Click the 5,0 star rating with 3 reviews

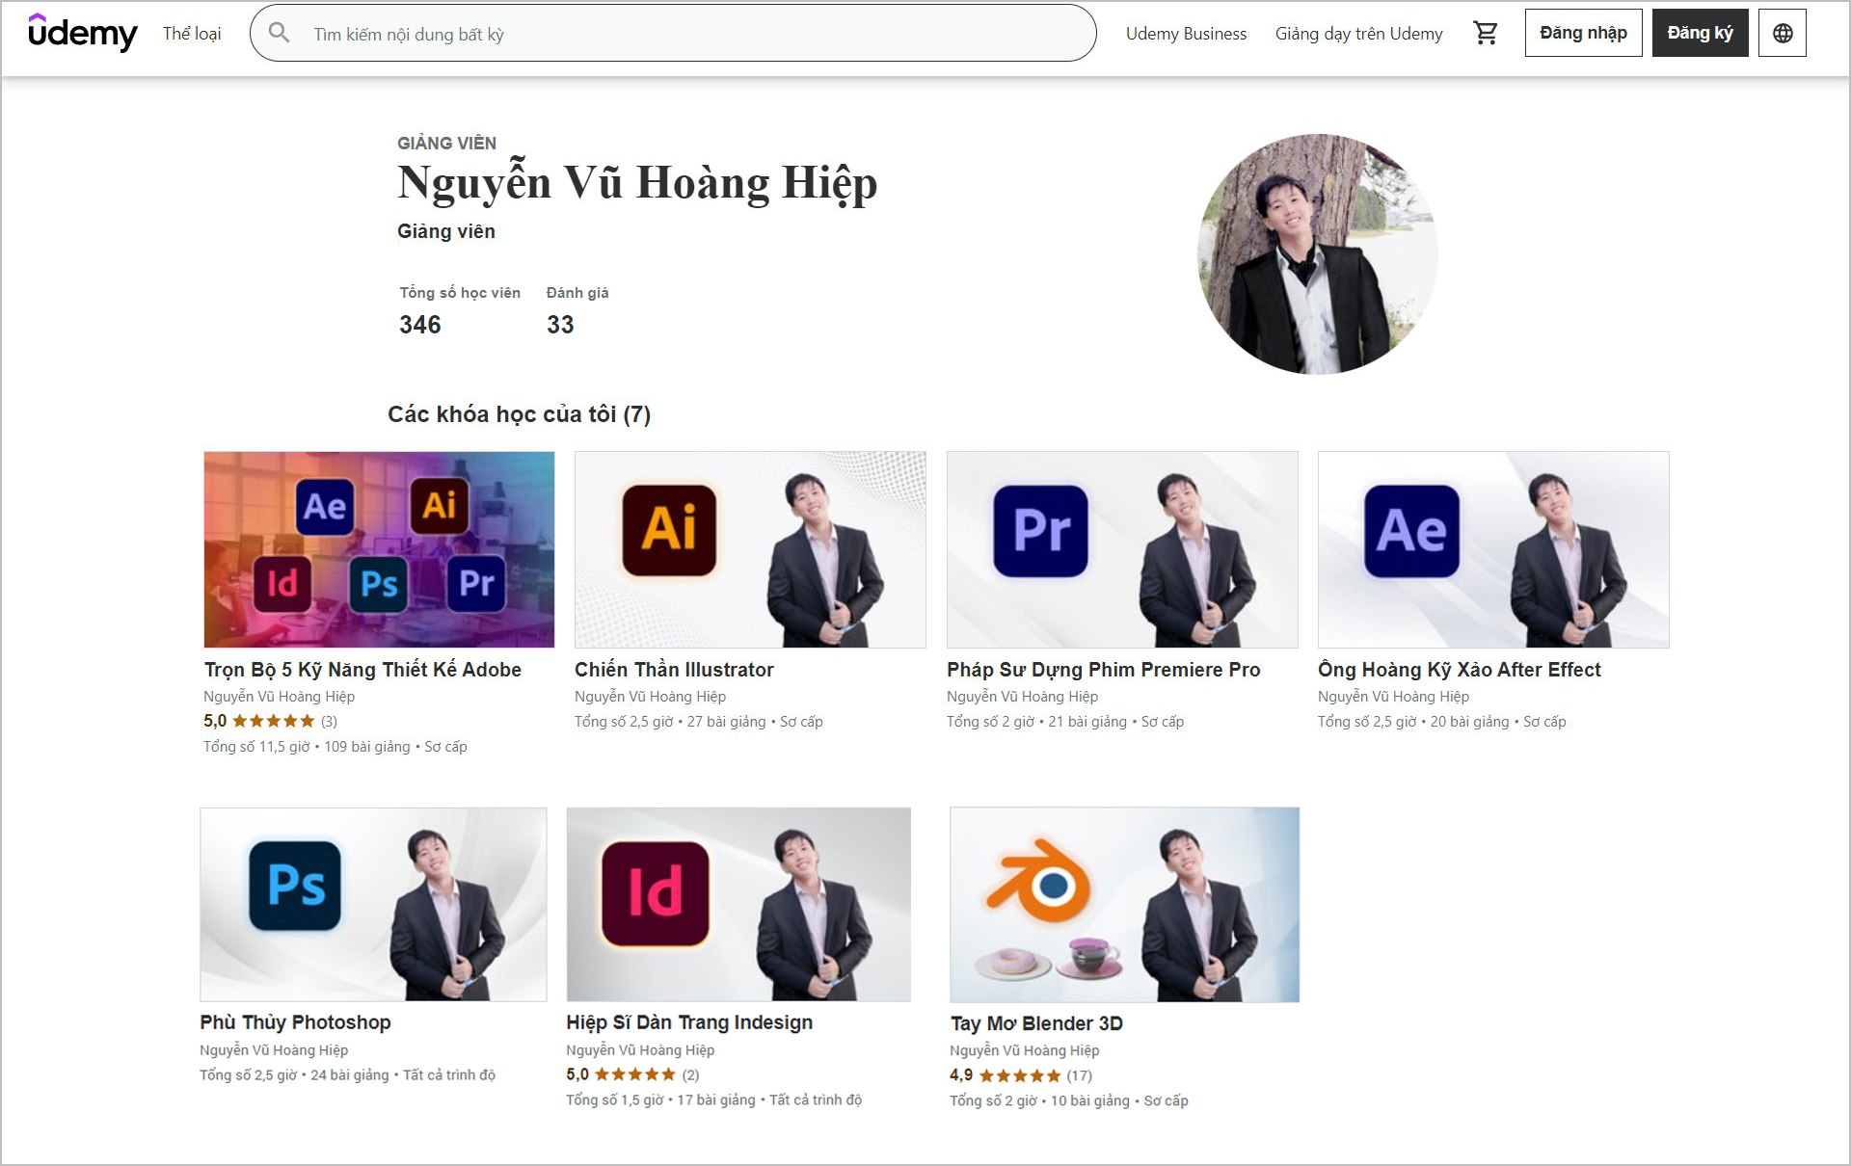click(x=270, y=721)
